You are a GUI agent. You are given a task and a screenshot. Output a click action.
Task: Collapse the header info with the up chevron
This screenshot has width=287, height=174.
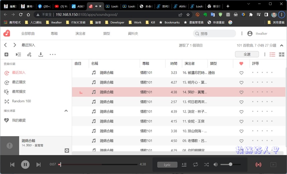282,45
